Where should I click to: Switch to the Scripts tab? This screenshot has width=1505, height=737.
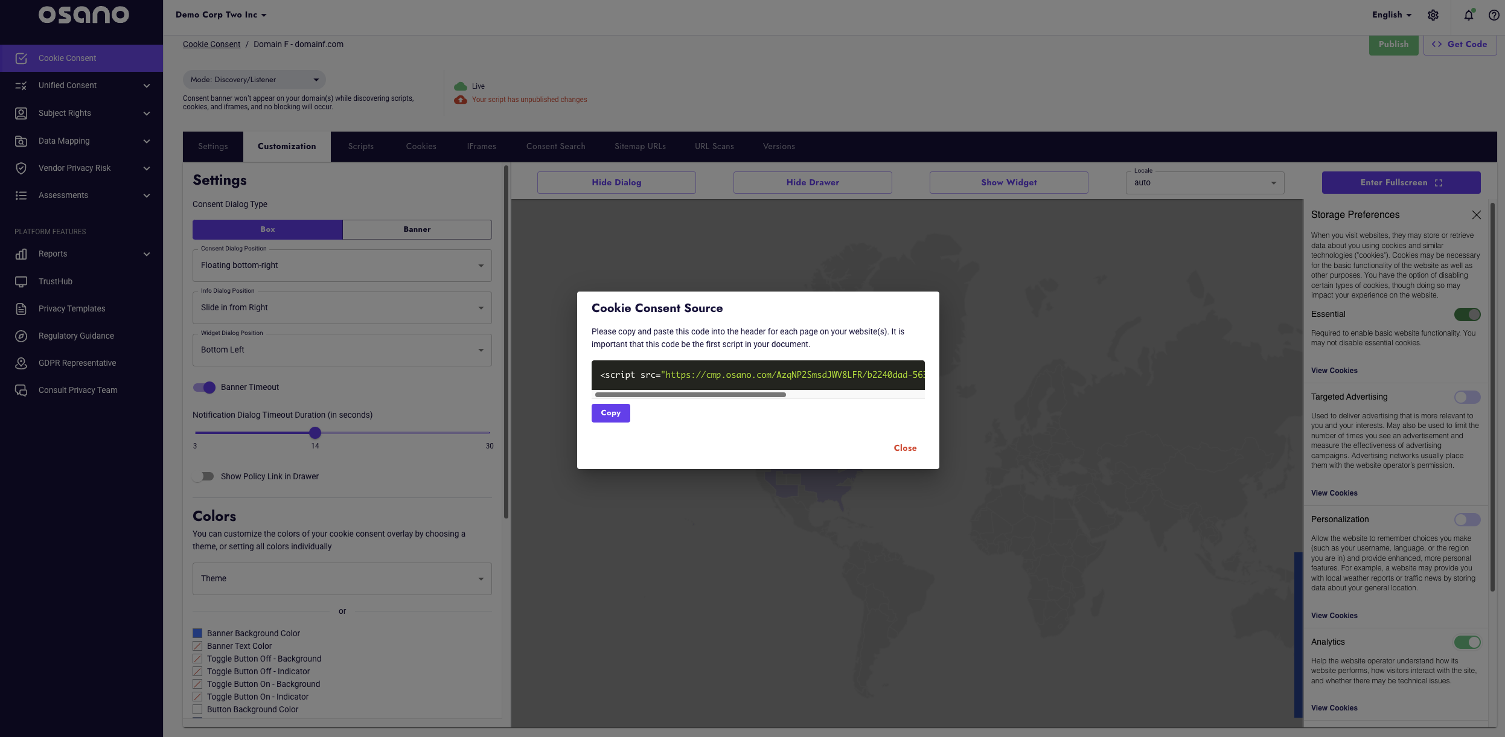(360, 147)
